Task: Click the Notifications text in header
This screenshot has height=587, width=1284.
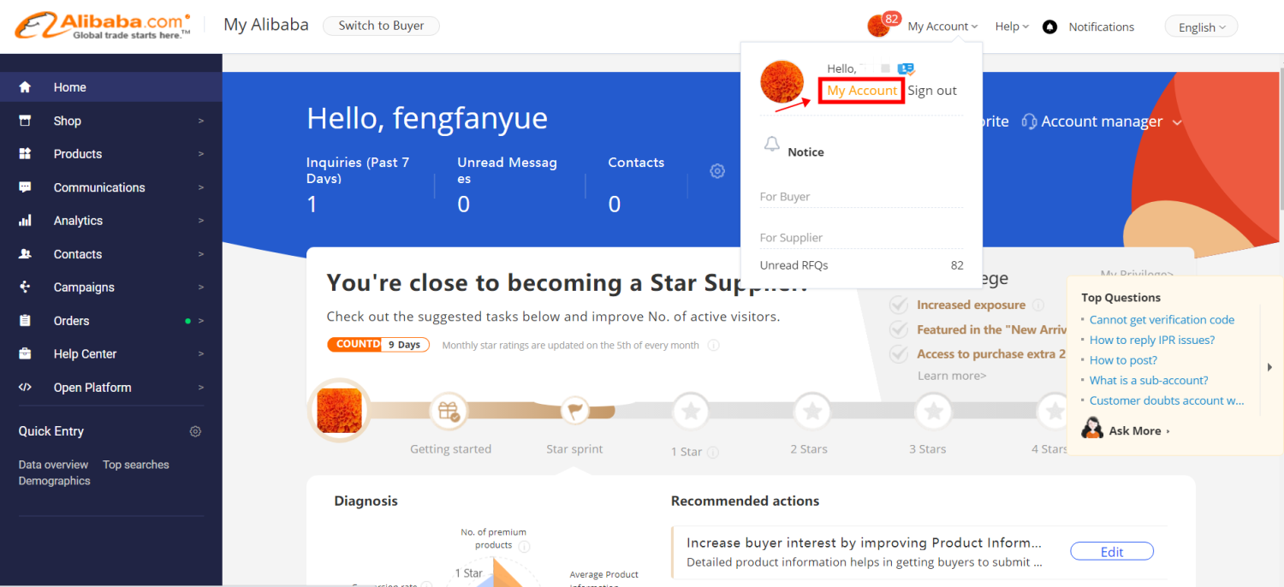Action: 1101,27
